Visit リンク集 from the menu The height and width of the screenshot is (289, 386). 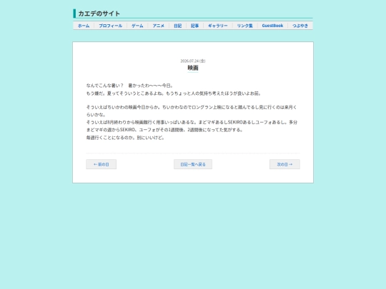click(245, 26)
